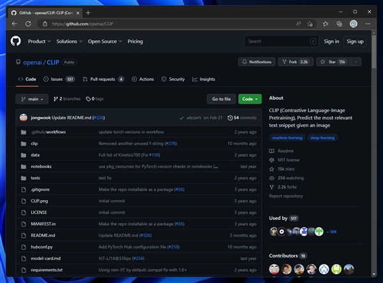Open the .gitignore file

click(40, 189)
